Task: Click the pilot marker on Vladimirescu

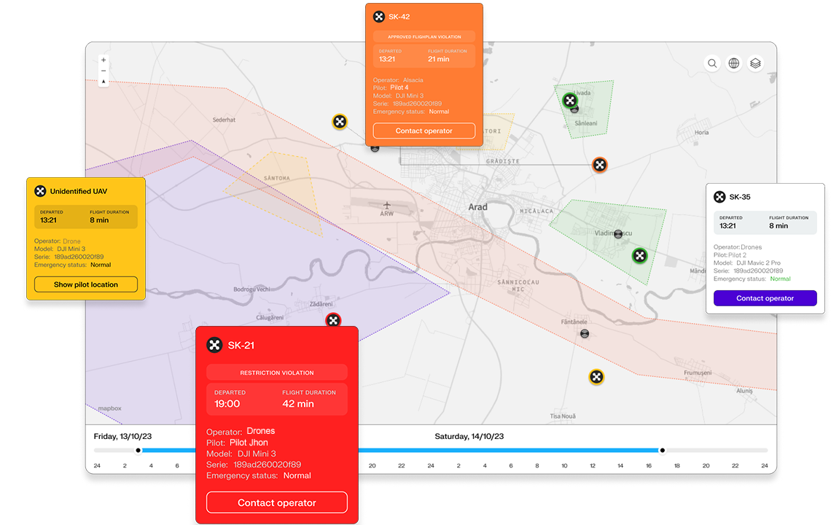Action: [618, 234]
